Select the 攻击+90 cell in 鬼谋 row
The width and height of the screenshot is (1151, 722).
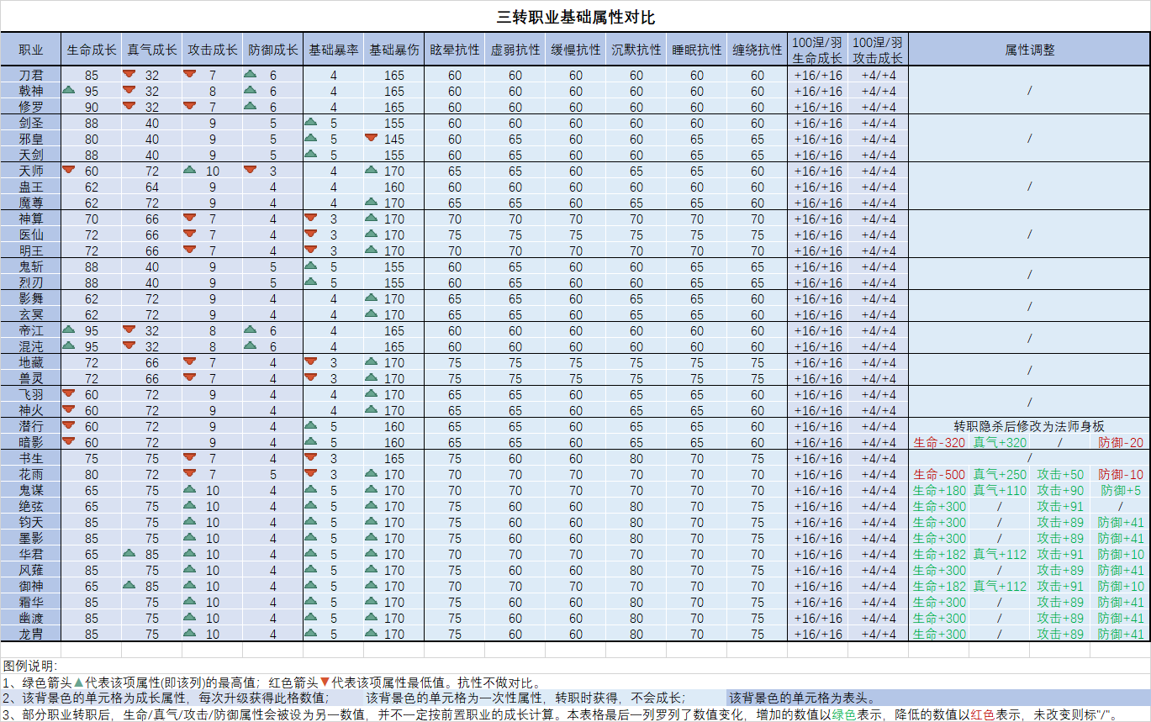coord(1060,490)
